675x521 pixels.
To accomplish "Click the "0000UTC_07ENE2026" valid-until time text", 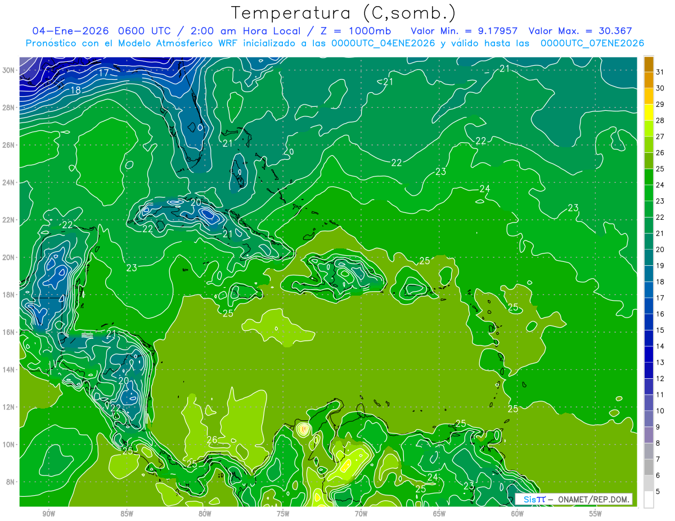I will pos(592,43).
